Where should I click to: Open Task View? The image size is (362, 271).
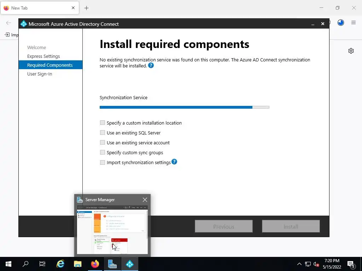[42, 264]
